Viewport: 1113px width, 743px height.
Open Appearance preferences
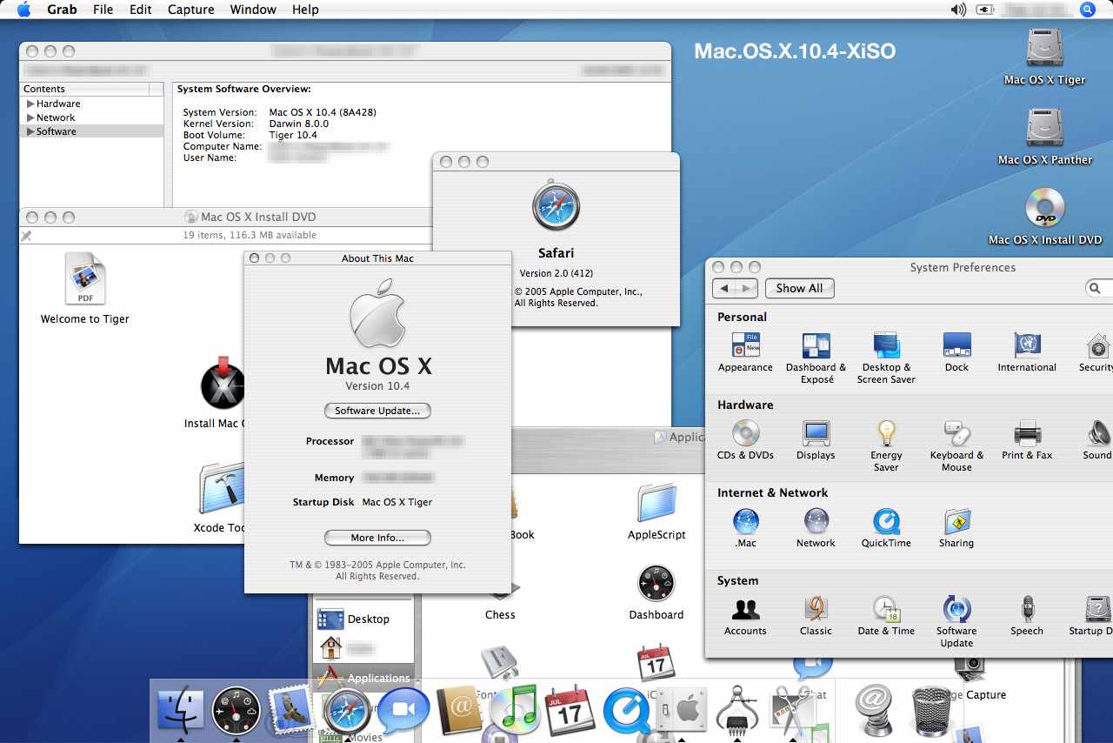point(745,352)
